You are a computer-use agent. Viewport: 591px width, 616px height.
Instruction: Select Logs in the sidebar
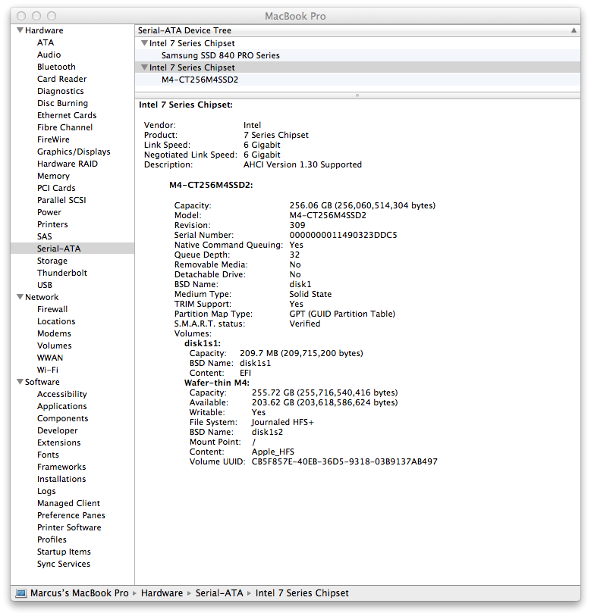(46, 491)
